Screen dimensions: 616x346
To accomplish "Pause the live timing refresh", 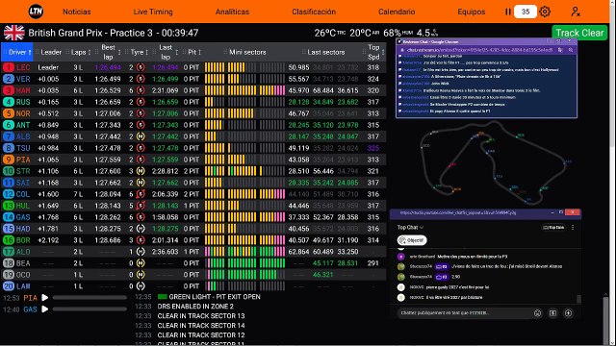I will pyautogui.click(x=508, y=12).
